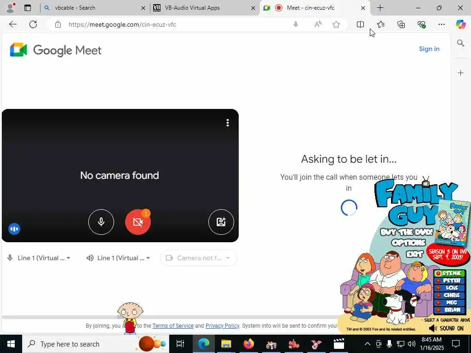471x353 pixels.
Task: Open the Camera not found dropdown
Action: click(199, 258)
